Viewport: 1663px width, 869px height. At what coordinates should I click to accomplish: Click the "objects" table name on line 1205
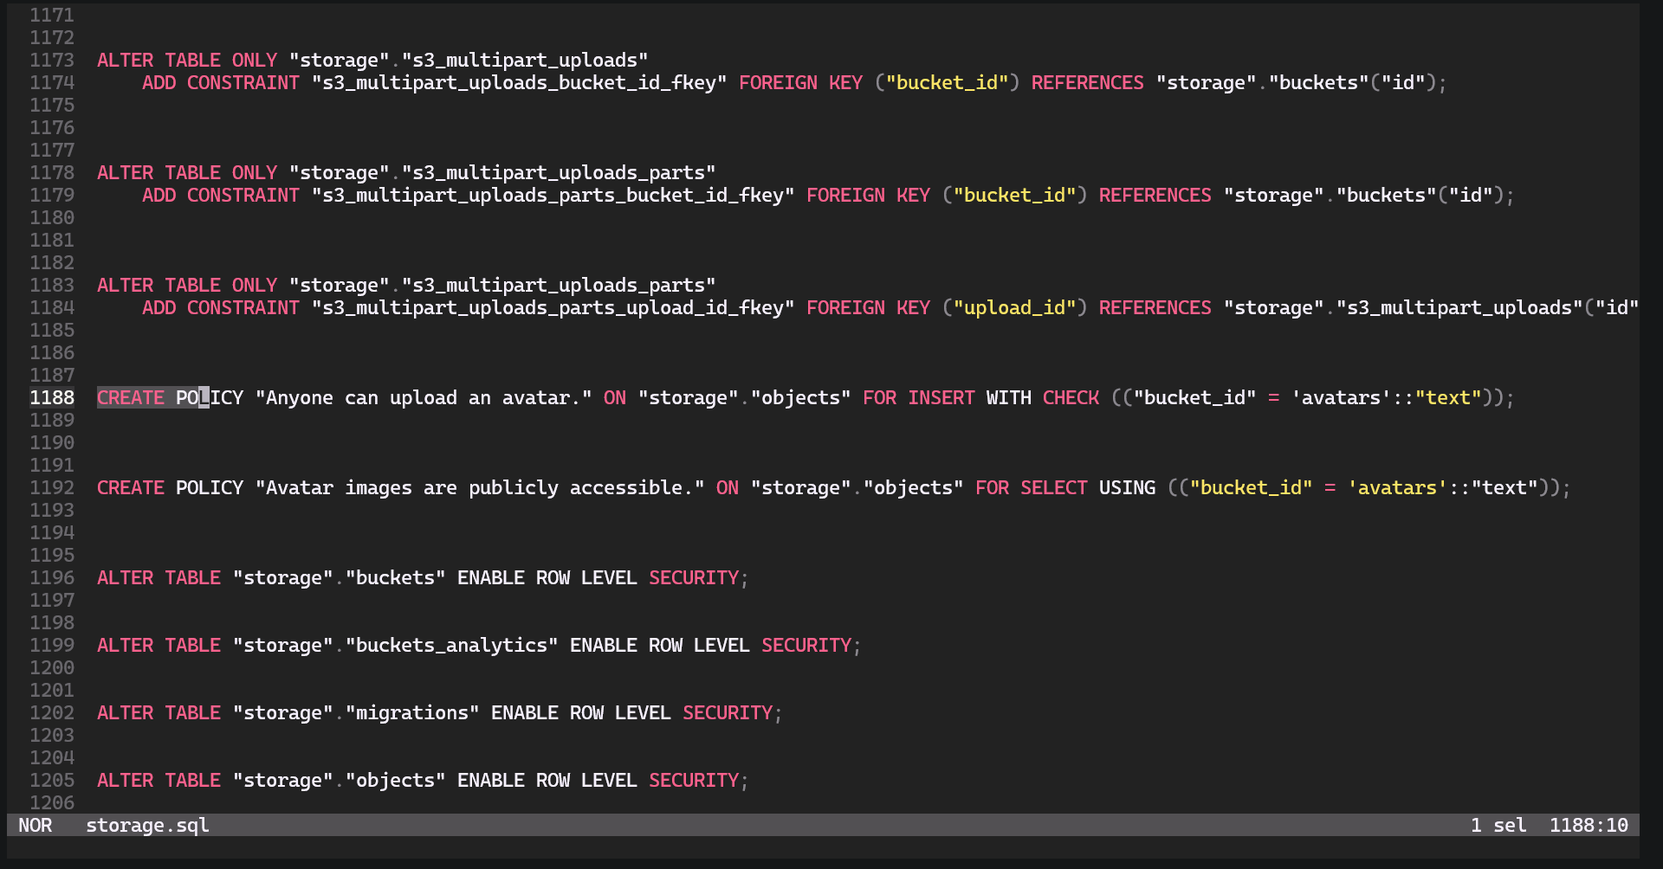pyautogui.click(x=396, y=780)
